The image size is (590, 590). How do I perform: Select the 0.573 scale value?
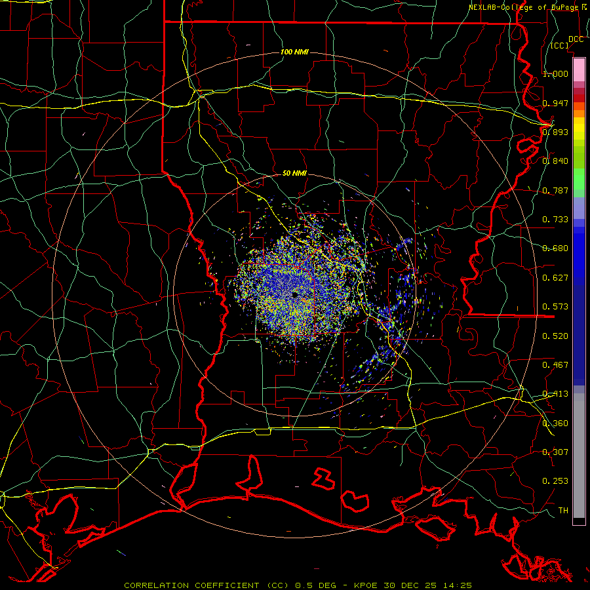tap(555, 306)
